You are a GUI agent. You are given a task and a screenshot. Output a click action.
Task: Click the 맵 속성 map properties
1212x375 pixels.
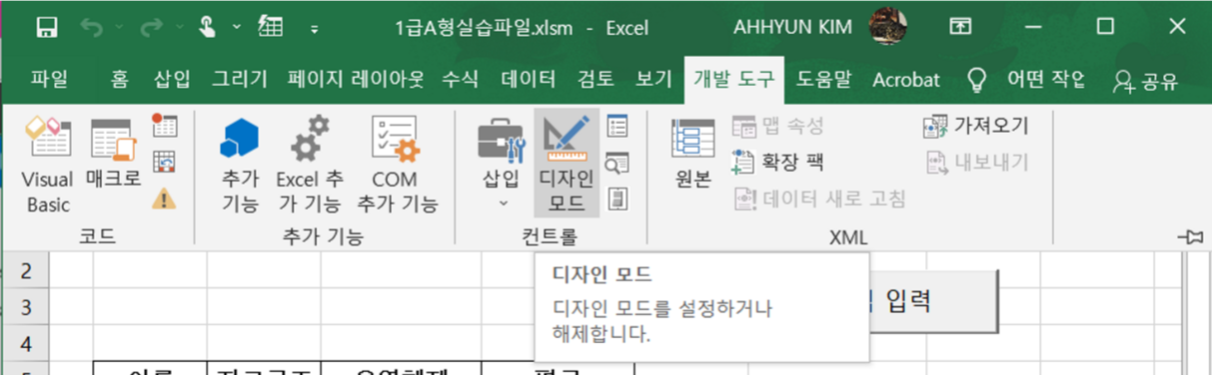(778, 126)
